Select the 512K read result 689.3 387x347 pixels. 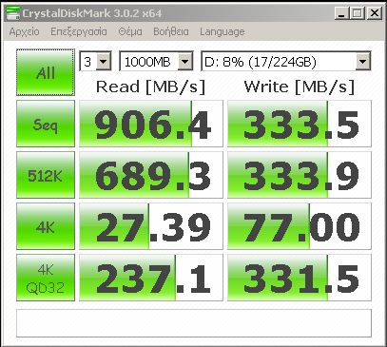tap(151, 175)
